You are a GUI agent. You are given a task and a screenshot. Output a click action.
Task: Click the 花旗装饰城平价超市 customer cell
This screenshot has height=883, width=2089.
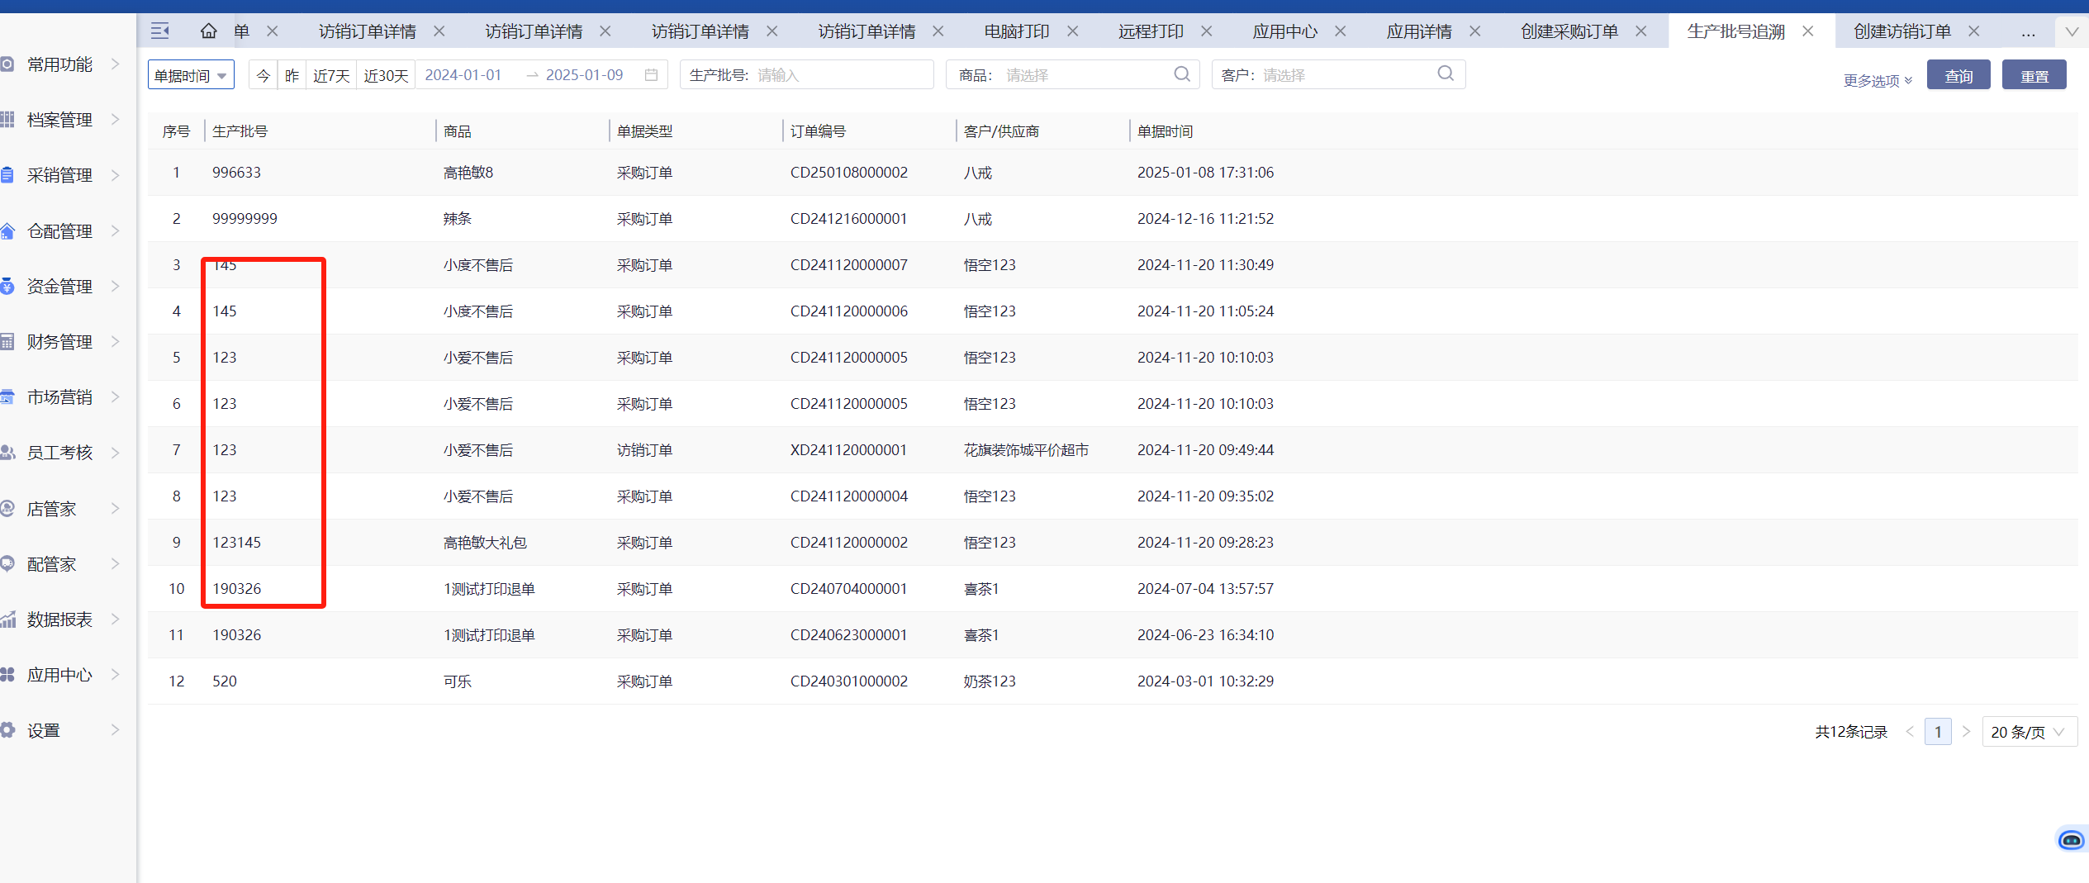tap(1026, 450)
